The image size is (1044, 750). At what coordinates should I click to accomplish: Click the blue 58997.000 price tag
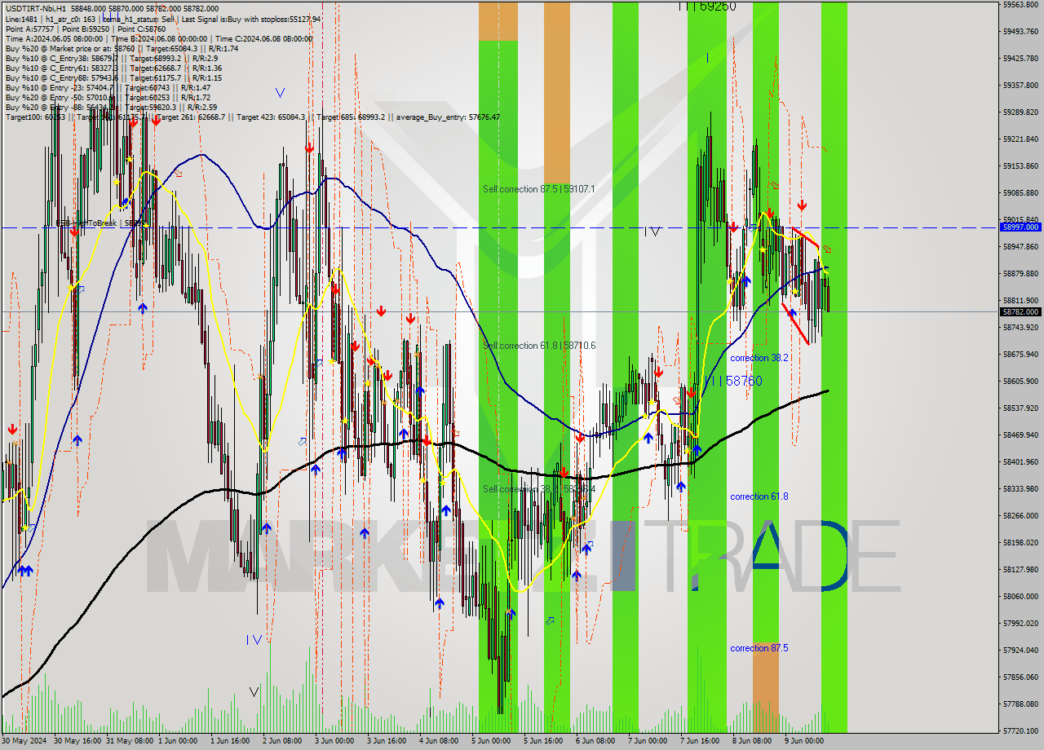point(1020,227)
